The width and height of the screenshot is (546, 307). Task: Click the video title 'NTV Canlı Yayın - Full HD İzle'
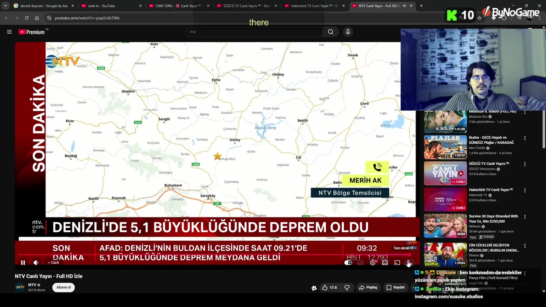49,276
